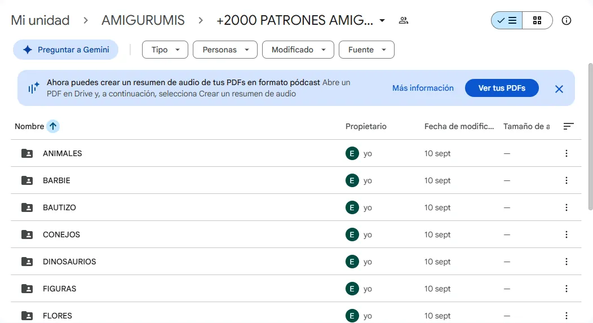Click owner avatar E in FIGURAS row
593x323 pixels.
tap(352, 289)
